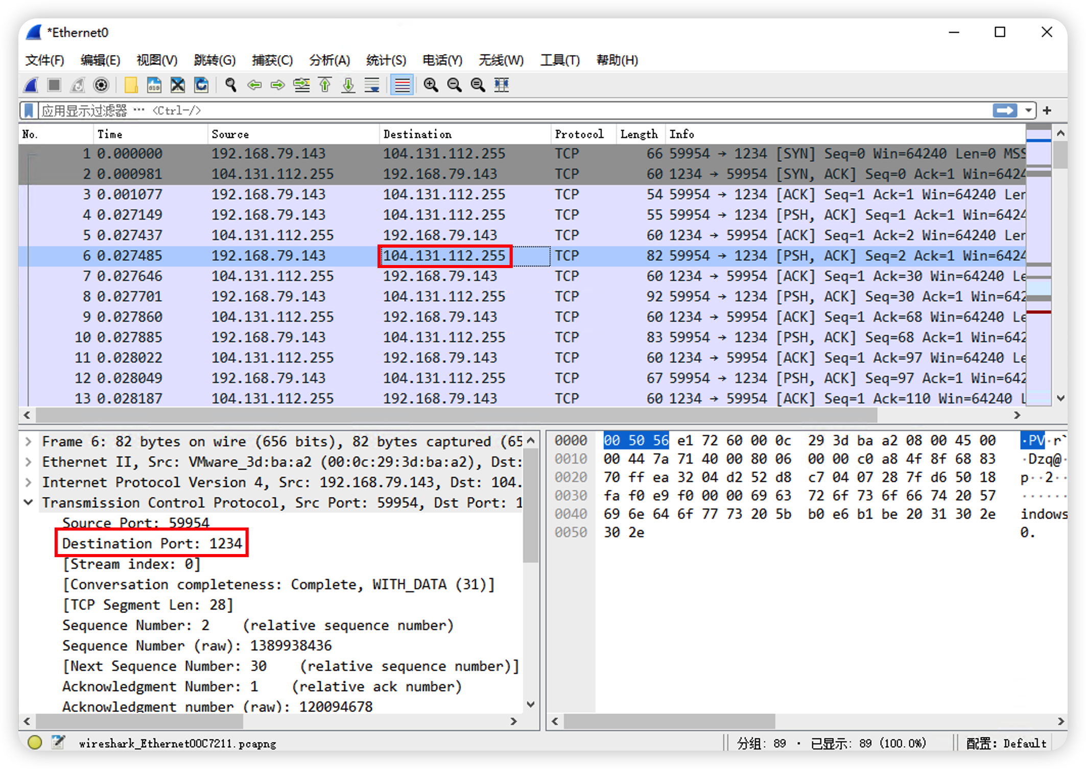Screen dimensions: 1086x769
Task: Close the capture file icon
Action: click(x=178, y=85)
